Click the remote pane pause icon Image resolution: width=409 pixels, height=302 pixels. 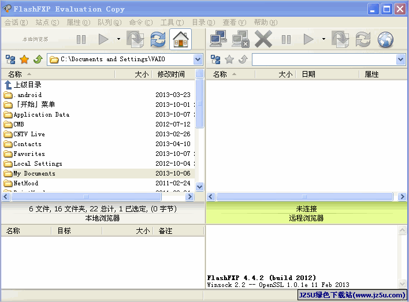[286, 40]
